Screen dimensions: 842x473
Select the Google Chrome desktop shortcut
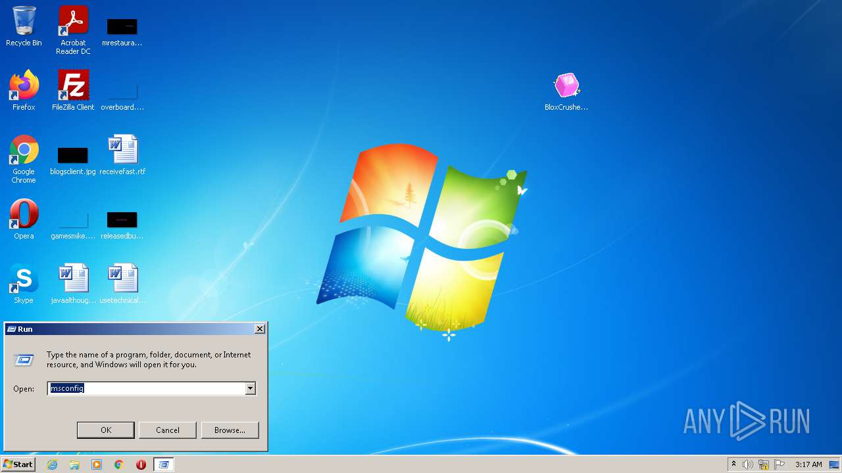[24, 159]
